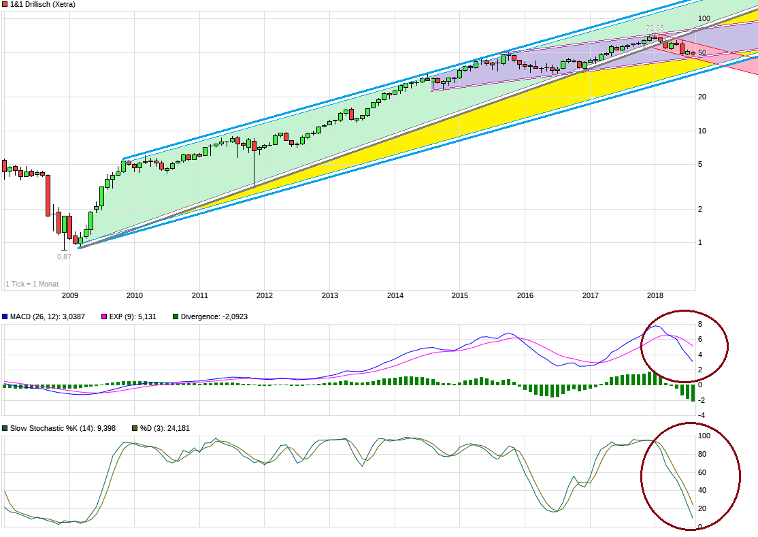Click the 2010 label on the time axis
Viewport: 758px width, 537px height.
[x=135, y=295]
